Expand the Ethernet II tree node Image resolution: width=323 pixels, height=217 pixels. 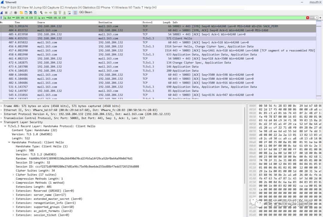click(1, 110)
